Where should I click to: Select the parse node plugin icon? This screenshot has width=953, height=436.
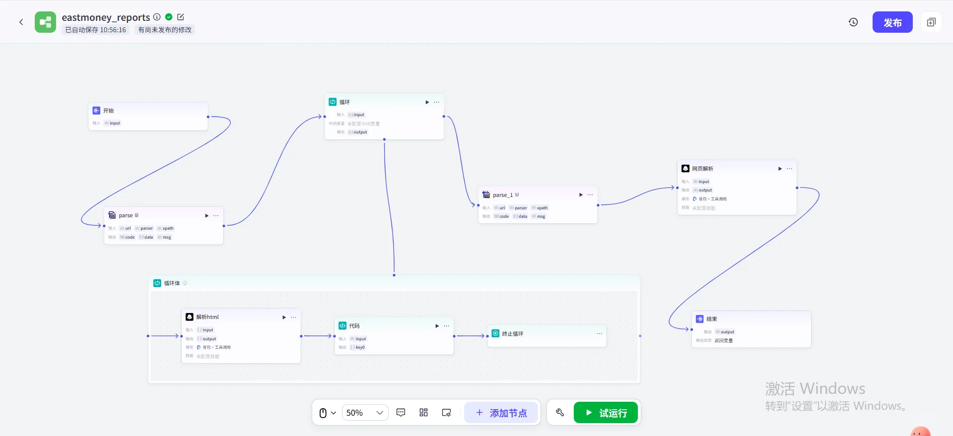pos(112,215)
